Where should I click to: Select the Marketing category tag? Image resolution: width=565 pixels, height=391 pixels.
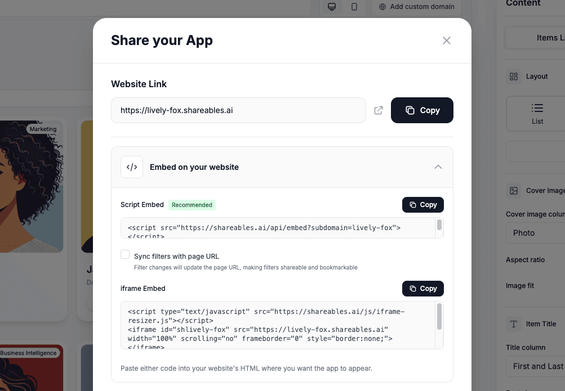[43, 129]
